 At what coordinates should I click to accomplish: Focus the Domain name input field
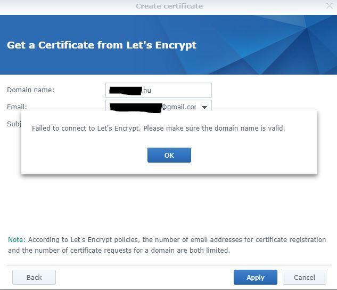159,90
